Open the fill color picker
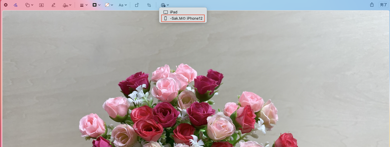 tap(109, 5)
